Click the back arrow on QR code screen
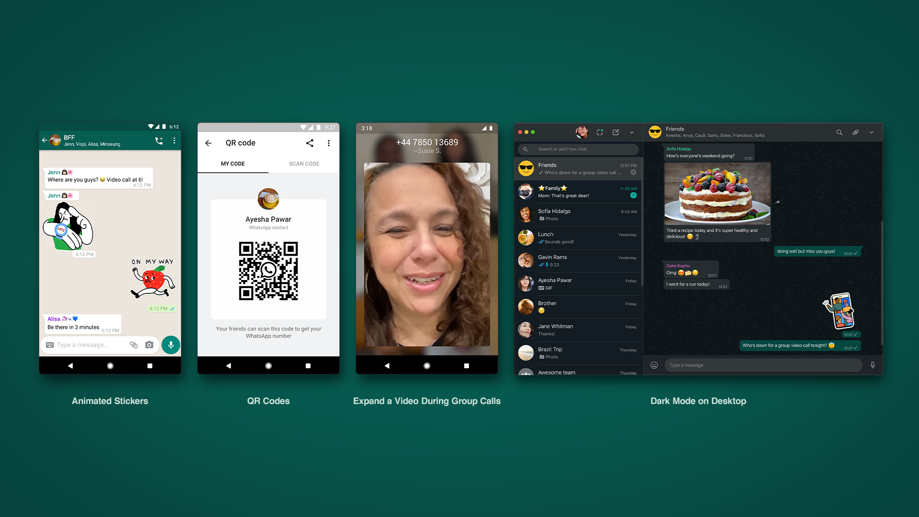919x517 pixels. click(x=208, y=143)
